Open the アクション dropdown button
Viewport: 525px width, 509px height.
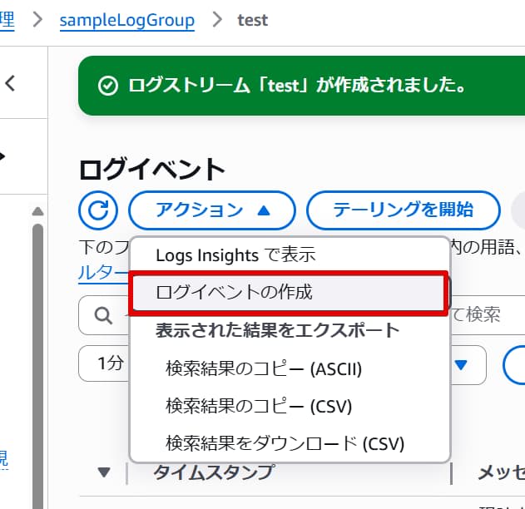212,210
